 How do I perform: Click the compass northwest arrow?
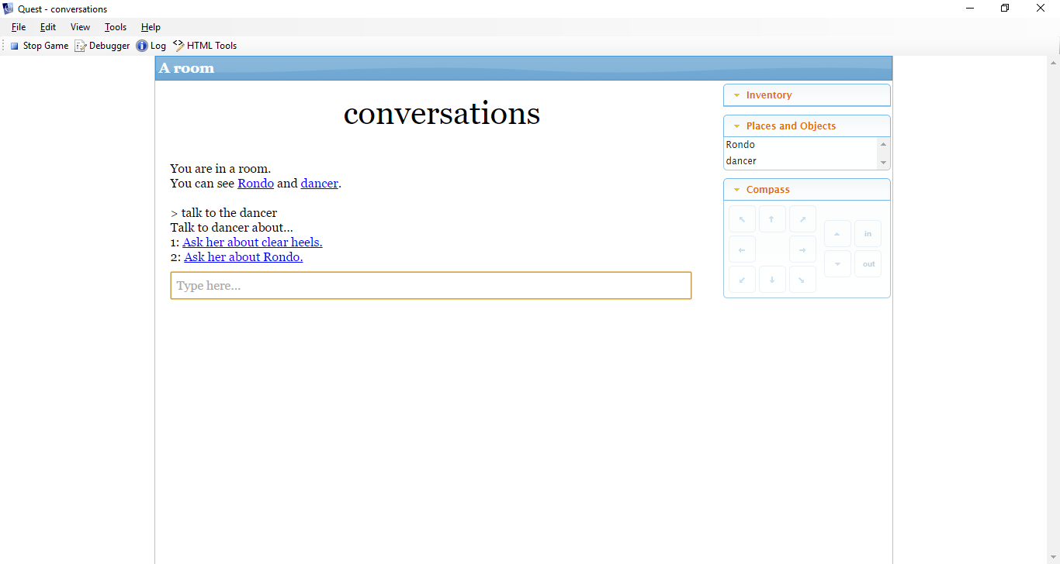pos(742,219)
